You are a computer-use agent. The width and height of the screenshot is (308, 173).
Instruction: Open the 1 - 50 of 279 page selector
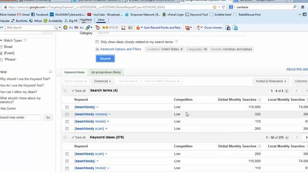pyautogui.click(x=287, y=137)
